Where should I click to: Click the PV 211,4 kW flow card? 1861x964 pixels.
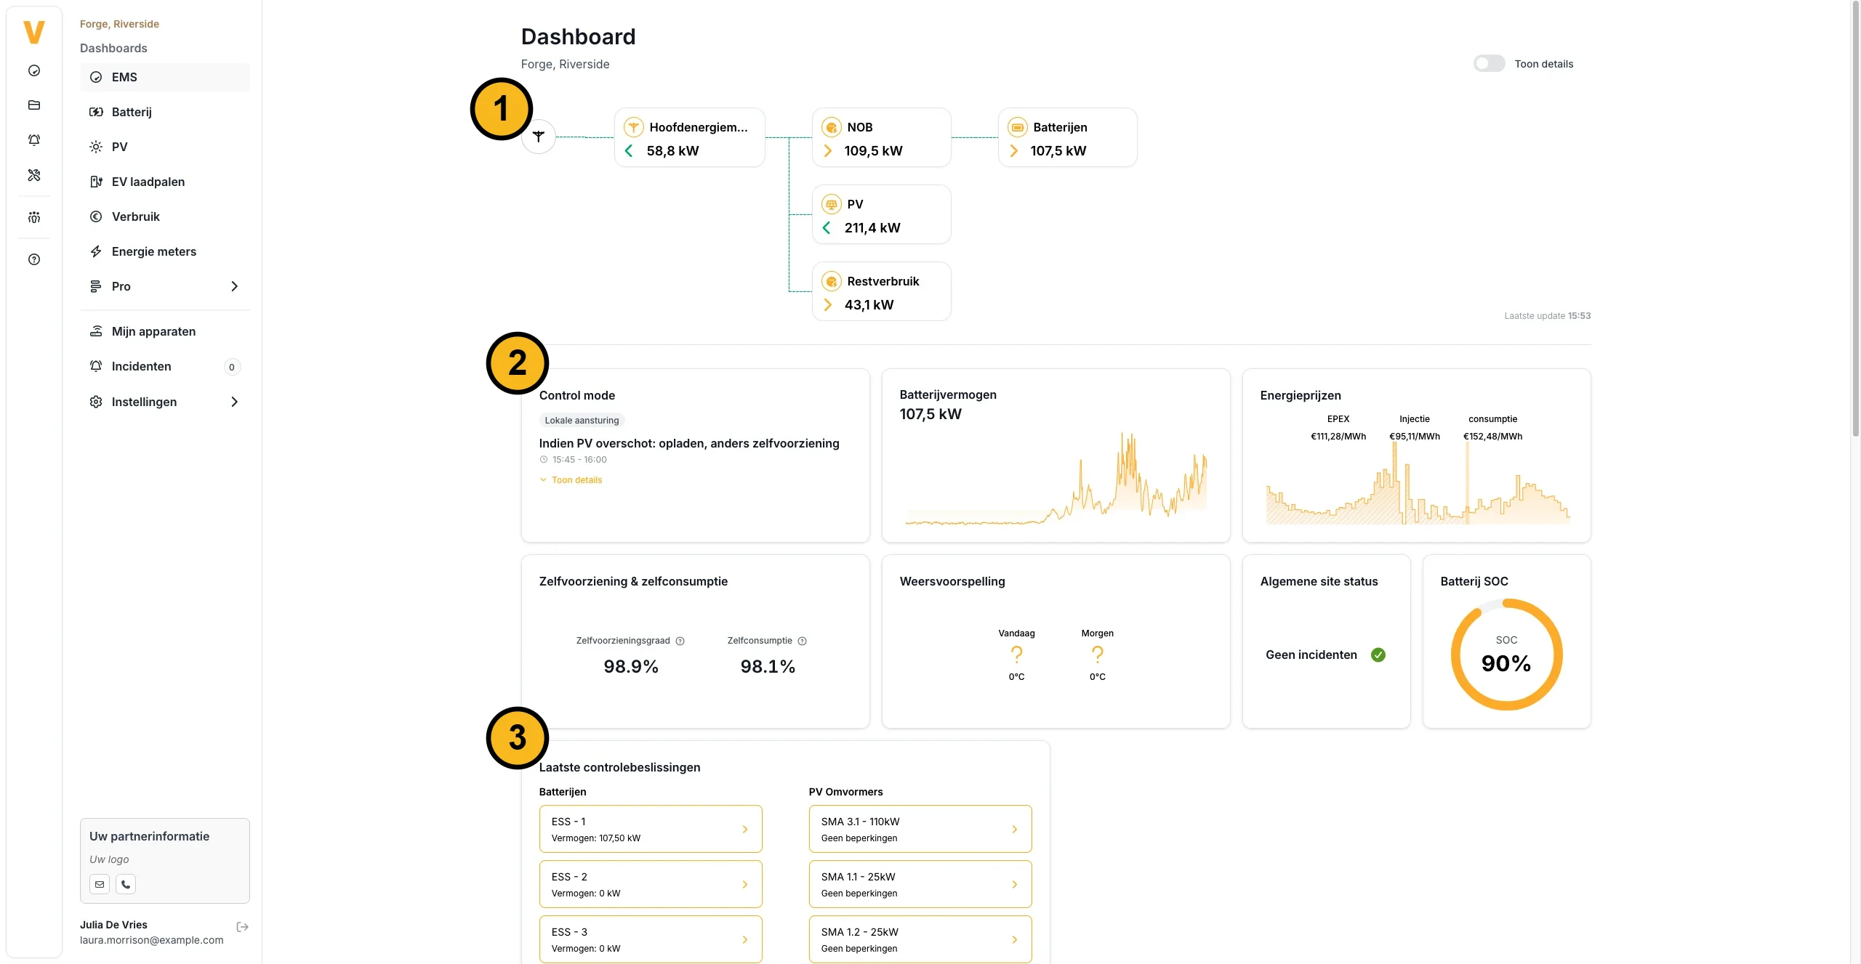click(x=881, y=214)
